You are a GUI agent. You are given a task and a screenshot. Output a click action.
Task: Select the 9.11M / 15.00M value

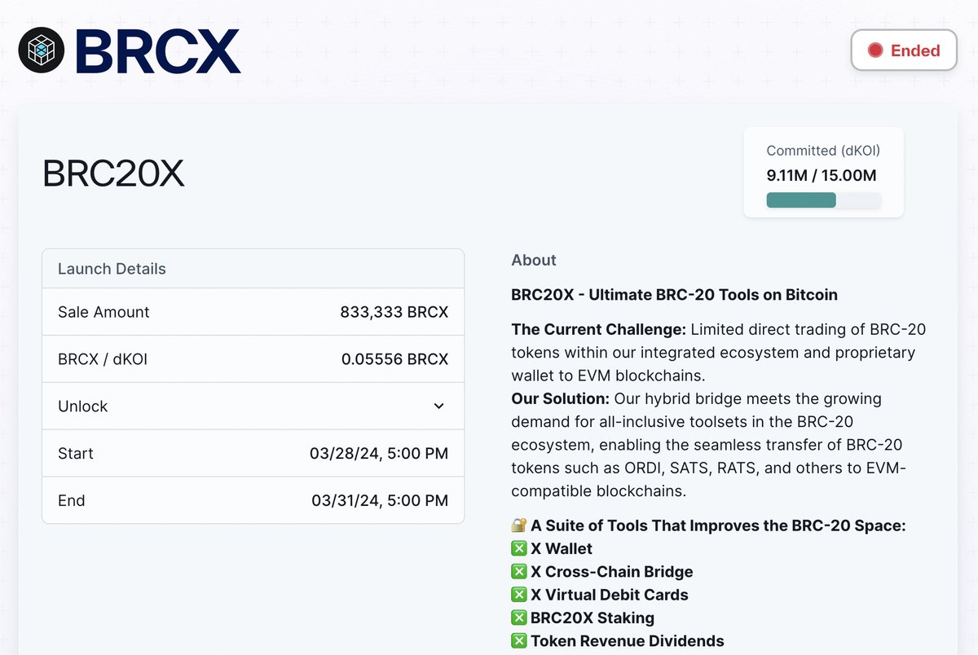click(822, 175)
